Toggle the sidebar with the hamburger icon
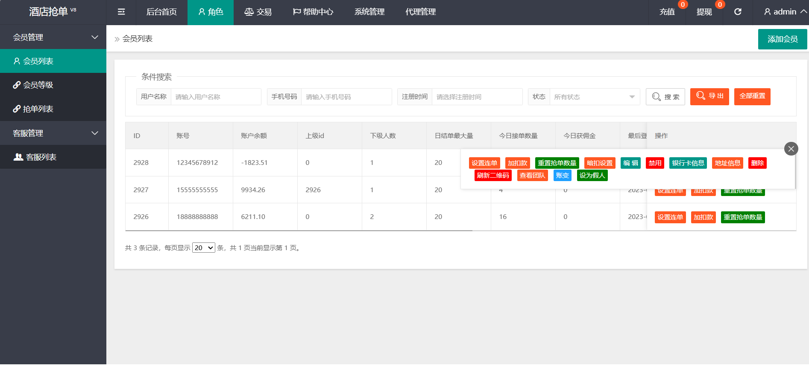 121,12
